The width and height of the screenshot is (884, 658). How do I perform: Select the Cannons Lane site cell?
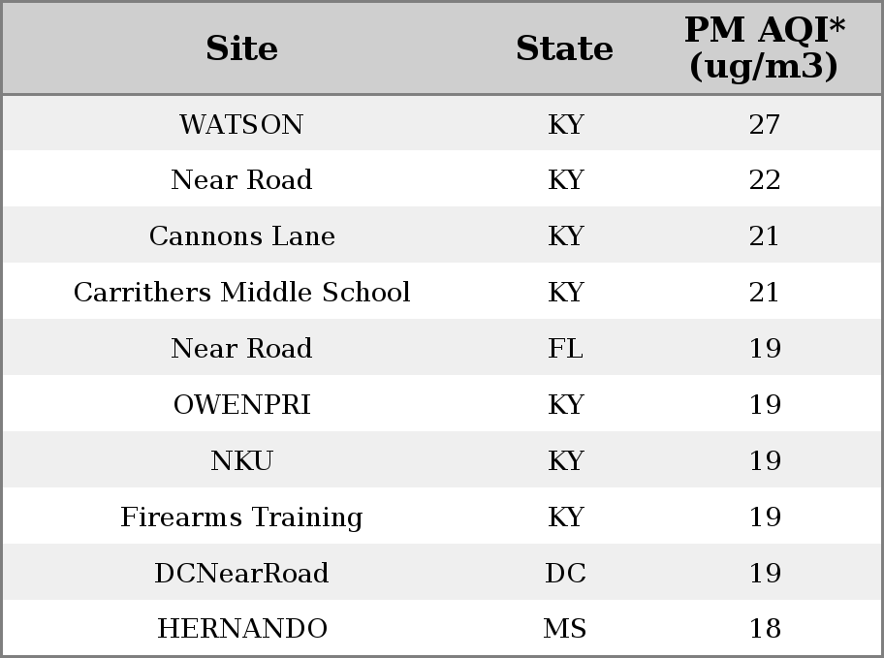(241, 235)
